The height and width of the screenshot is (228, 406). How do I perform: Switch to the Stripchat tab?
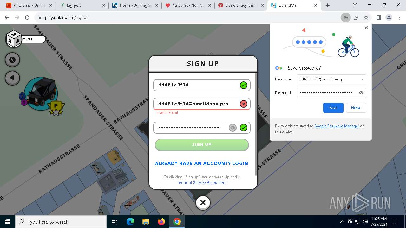(188, 5)
